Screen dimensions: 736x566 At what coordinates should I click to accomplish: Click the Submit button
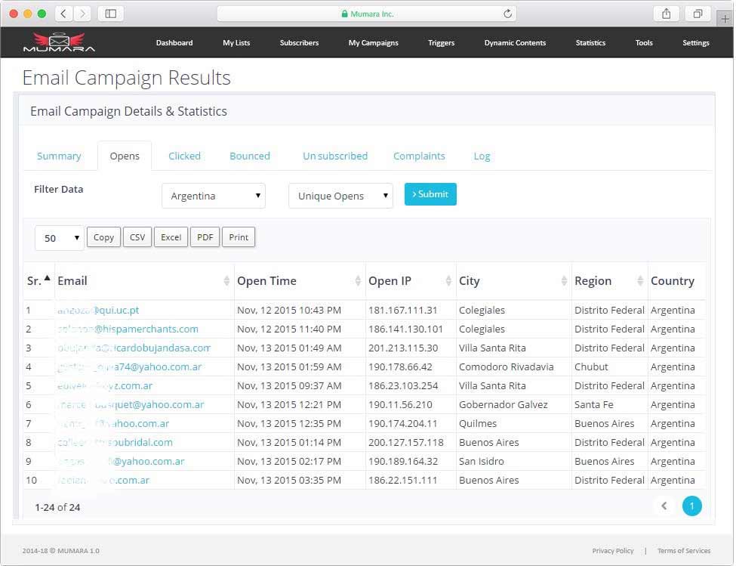(x=430, y=193)
